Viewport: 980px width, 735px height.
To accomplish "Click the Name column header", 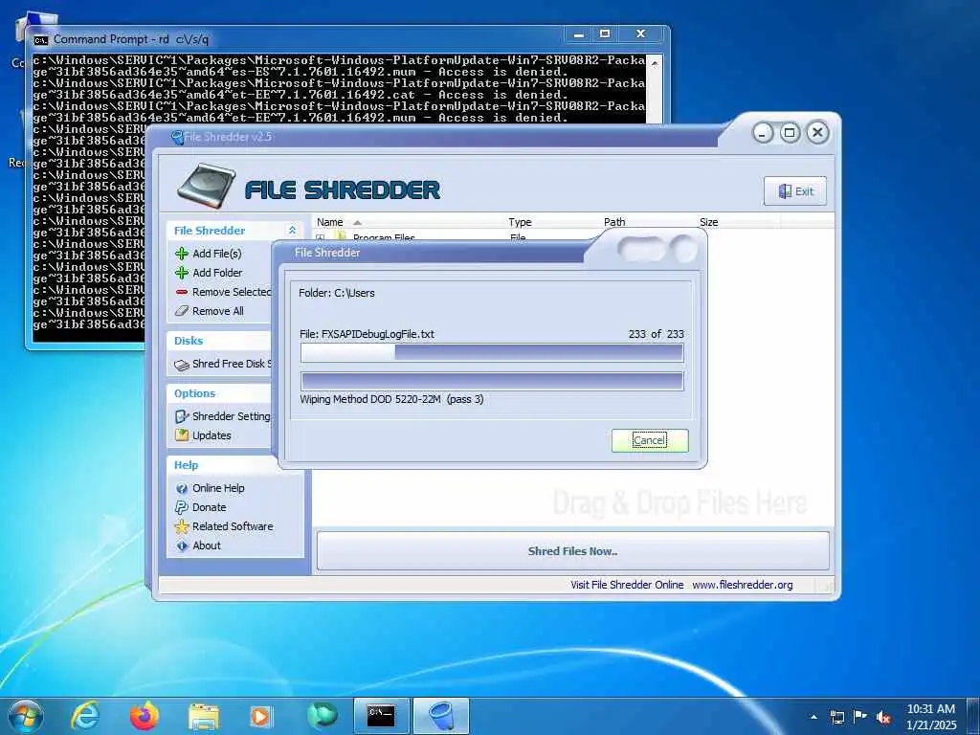I will (x=329, y=222).
